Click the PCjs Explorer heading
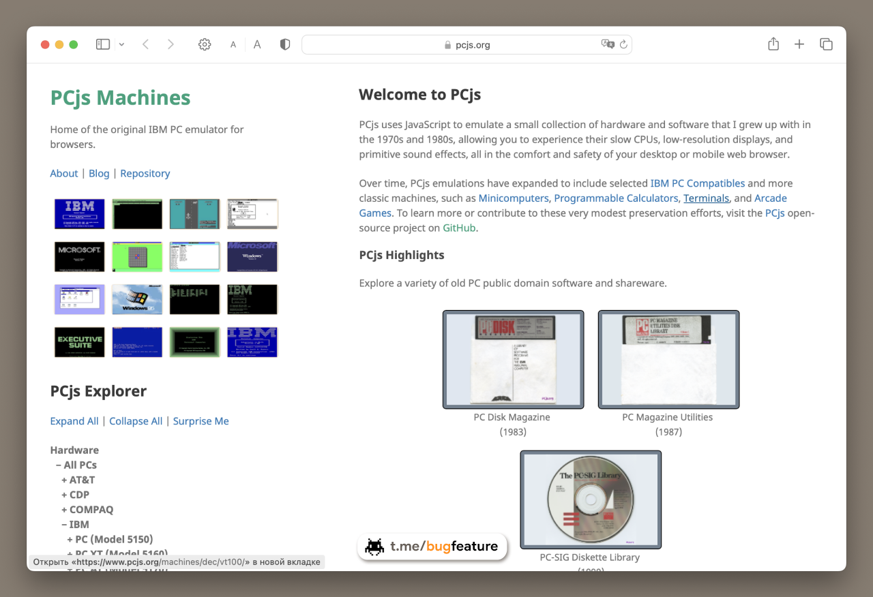 98,391
